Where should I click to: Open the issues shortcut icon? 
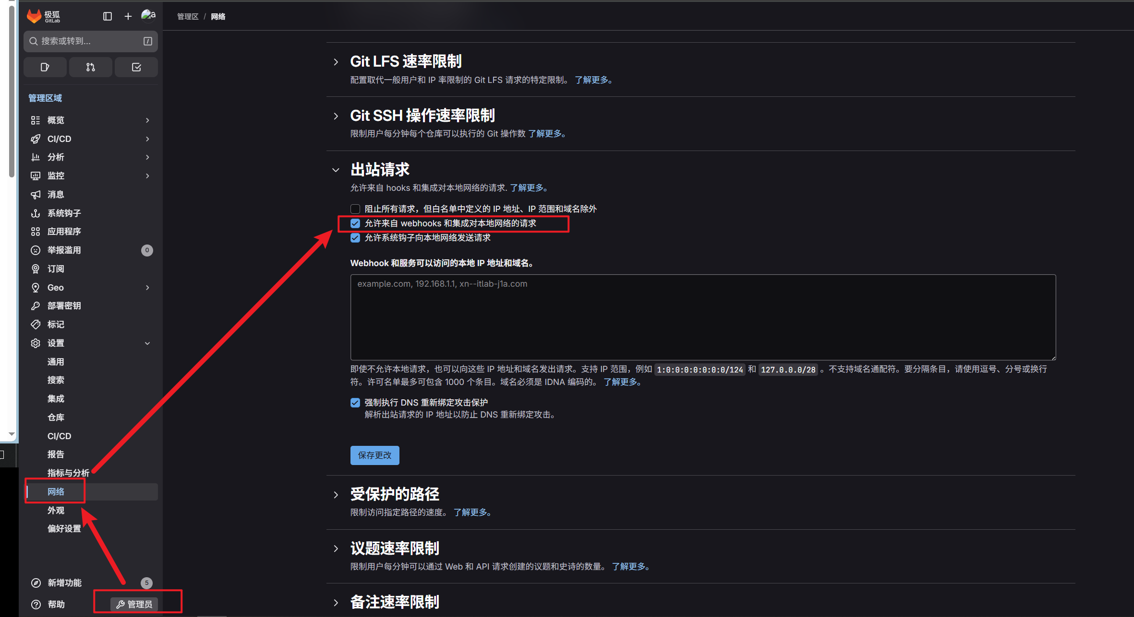point(45,67)
